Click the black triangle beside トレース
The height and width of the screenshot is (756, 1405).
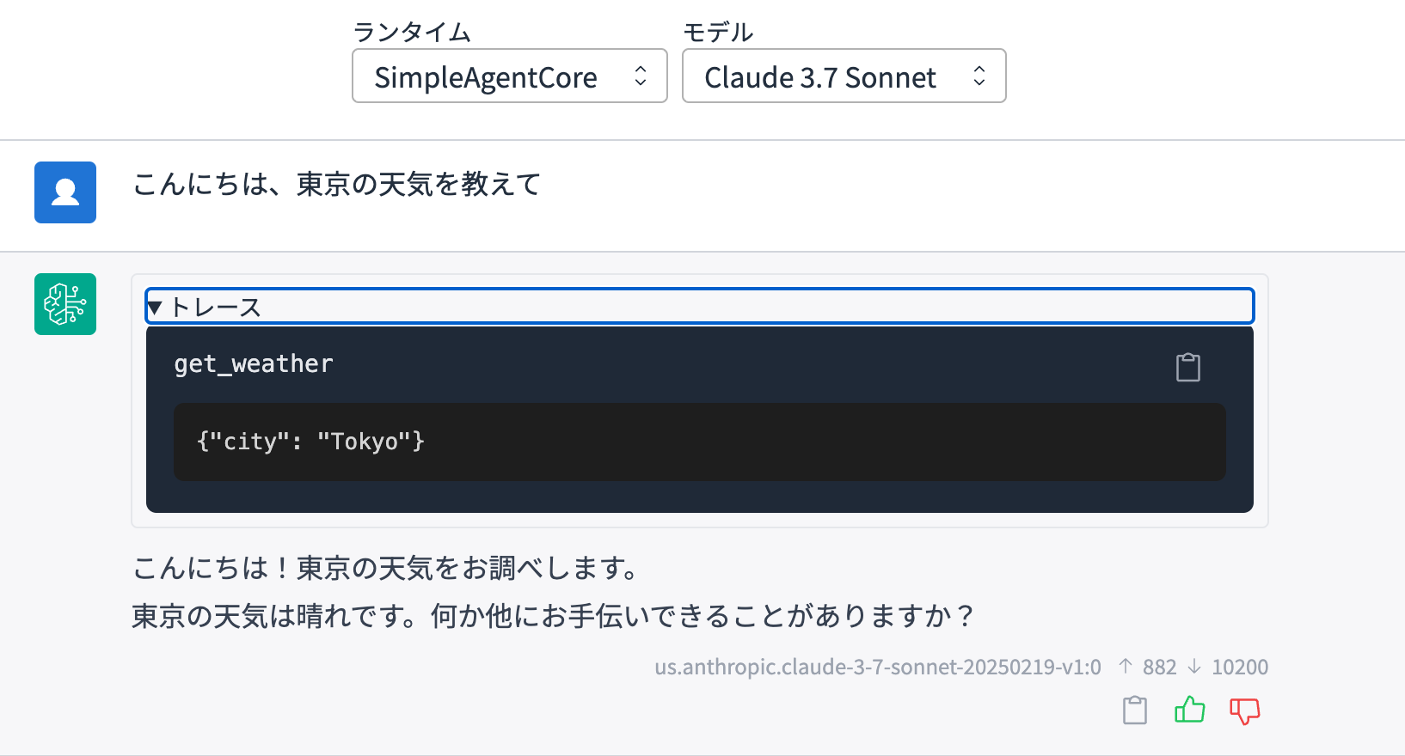(155, 308)
